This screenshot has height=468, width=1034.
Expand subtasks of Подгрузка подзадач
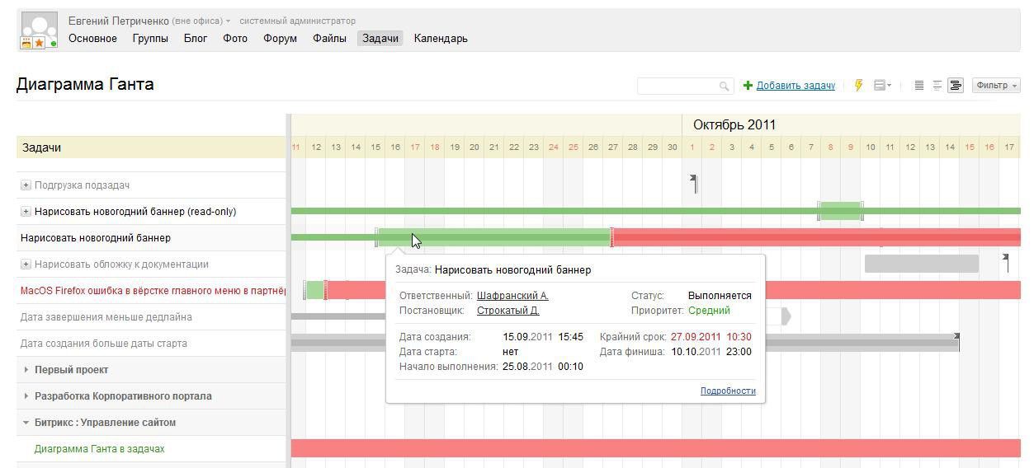tap(26, 185)
